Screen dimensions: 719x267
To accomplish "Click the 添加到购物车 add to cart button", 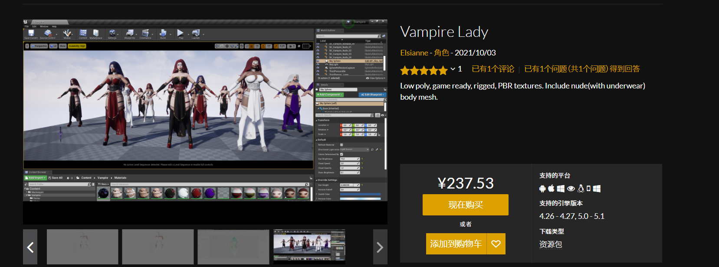I will point(456,244).
